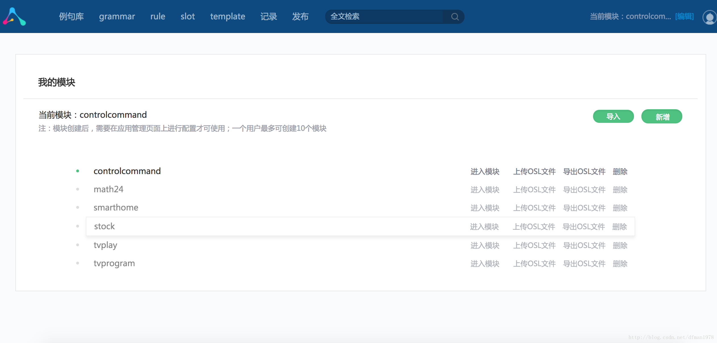Screen dimensions: 717x343
Task: Click the current module label in header
Action: (630, 16)
